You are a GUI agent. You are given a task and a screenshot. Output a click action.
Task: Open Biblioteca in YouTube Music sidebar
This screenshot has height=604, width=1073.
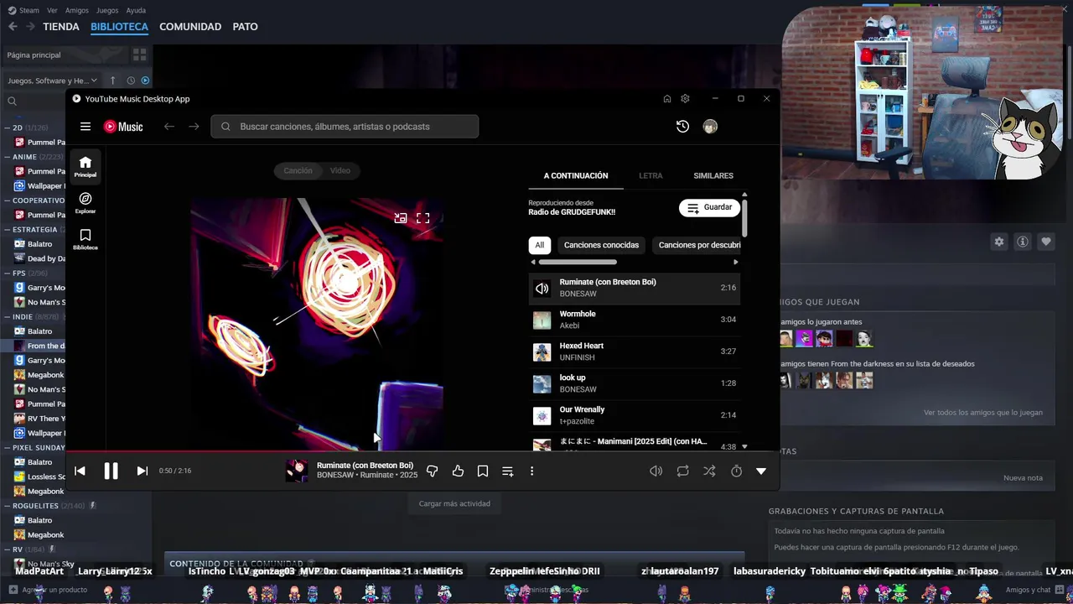[86, 239]
